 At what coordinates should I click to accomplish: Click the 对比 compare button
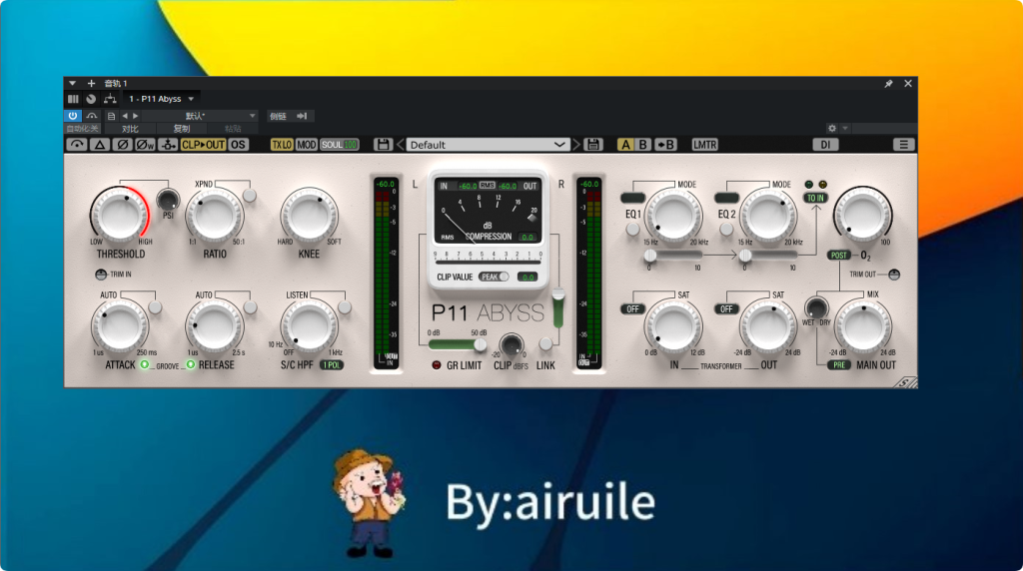click(x=130, y=129)
